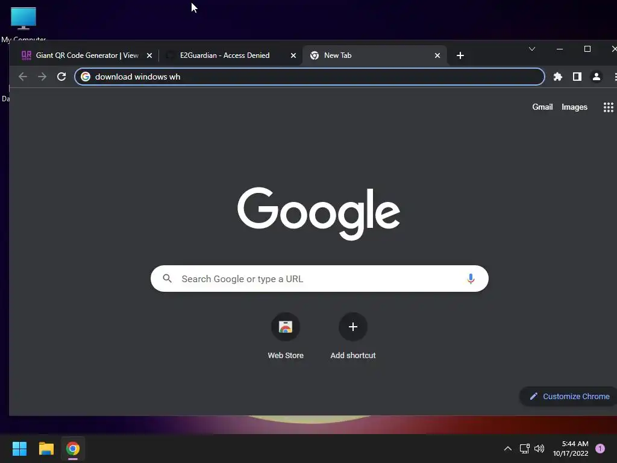Open network status in system tray

(x=524, y=449)
